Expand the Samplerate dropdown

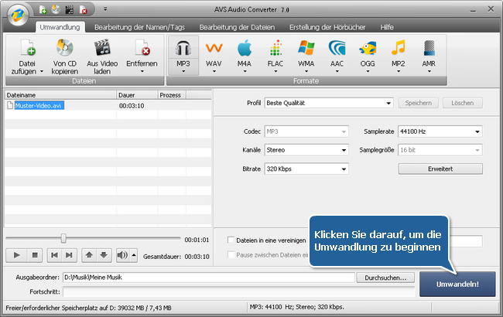(440, 131)
